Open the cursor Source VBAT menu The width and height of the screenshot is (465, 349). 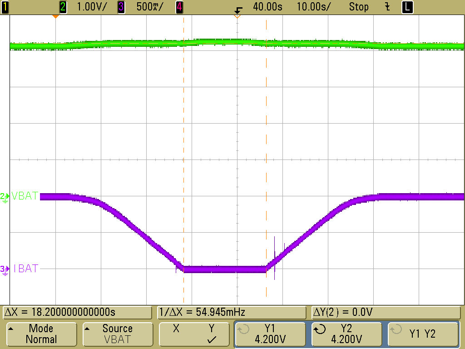coord(118,334)
